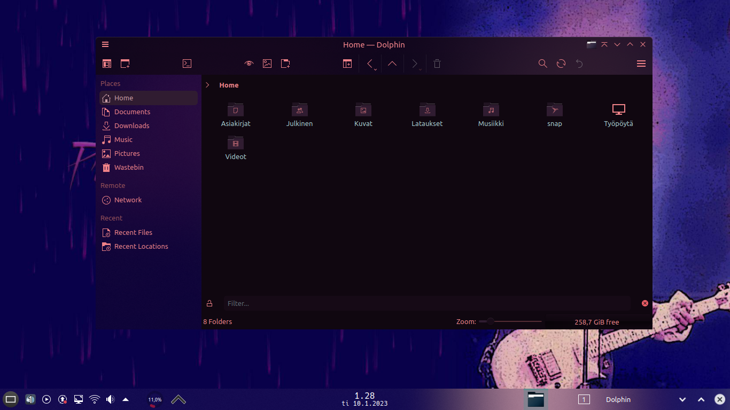Move selection to the trash
Screen dimensions: 730x410
pos(437,64)
